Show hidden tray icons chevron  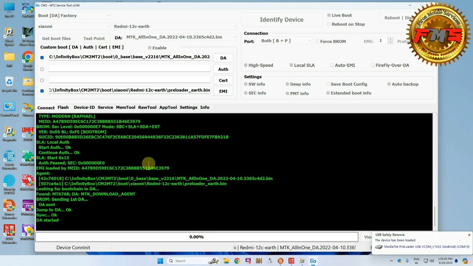pos(391,261)
